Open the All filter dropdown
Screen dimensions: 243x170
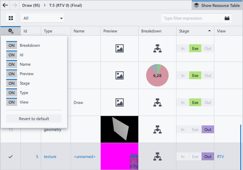point(43,18)
